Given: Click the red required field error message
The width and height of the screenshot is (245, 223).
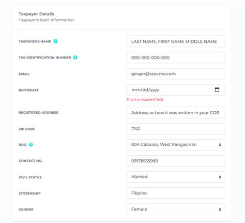Looking at the screenshot, I should pyautogui.click(x=145, y=99).
